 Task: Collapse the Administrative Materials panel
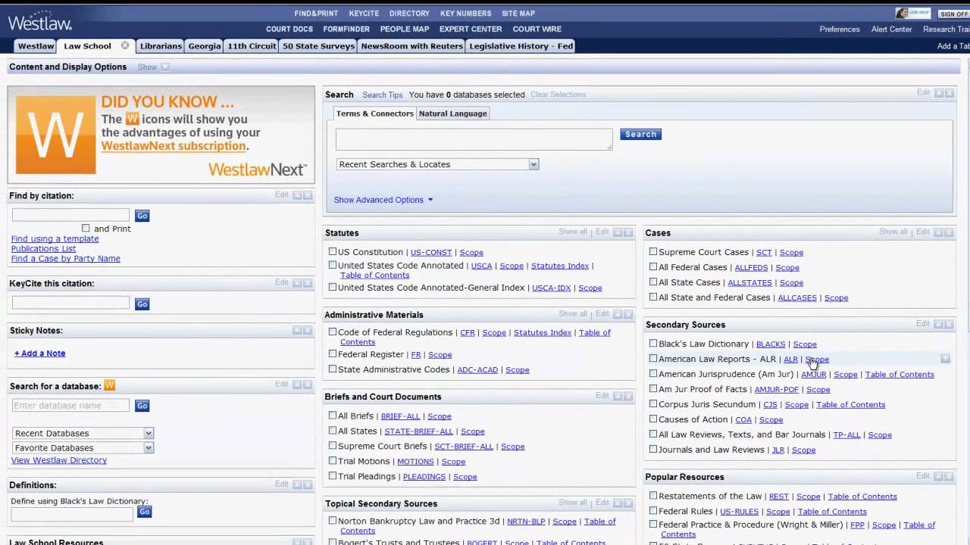pyautogui.click(x=618, y=314)
